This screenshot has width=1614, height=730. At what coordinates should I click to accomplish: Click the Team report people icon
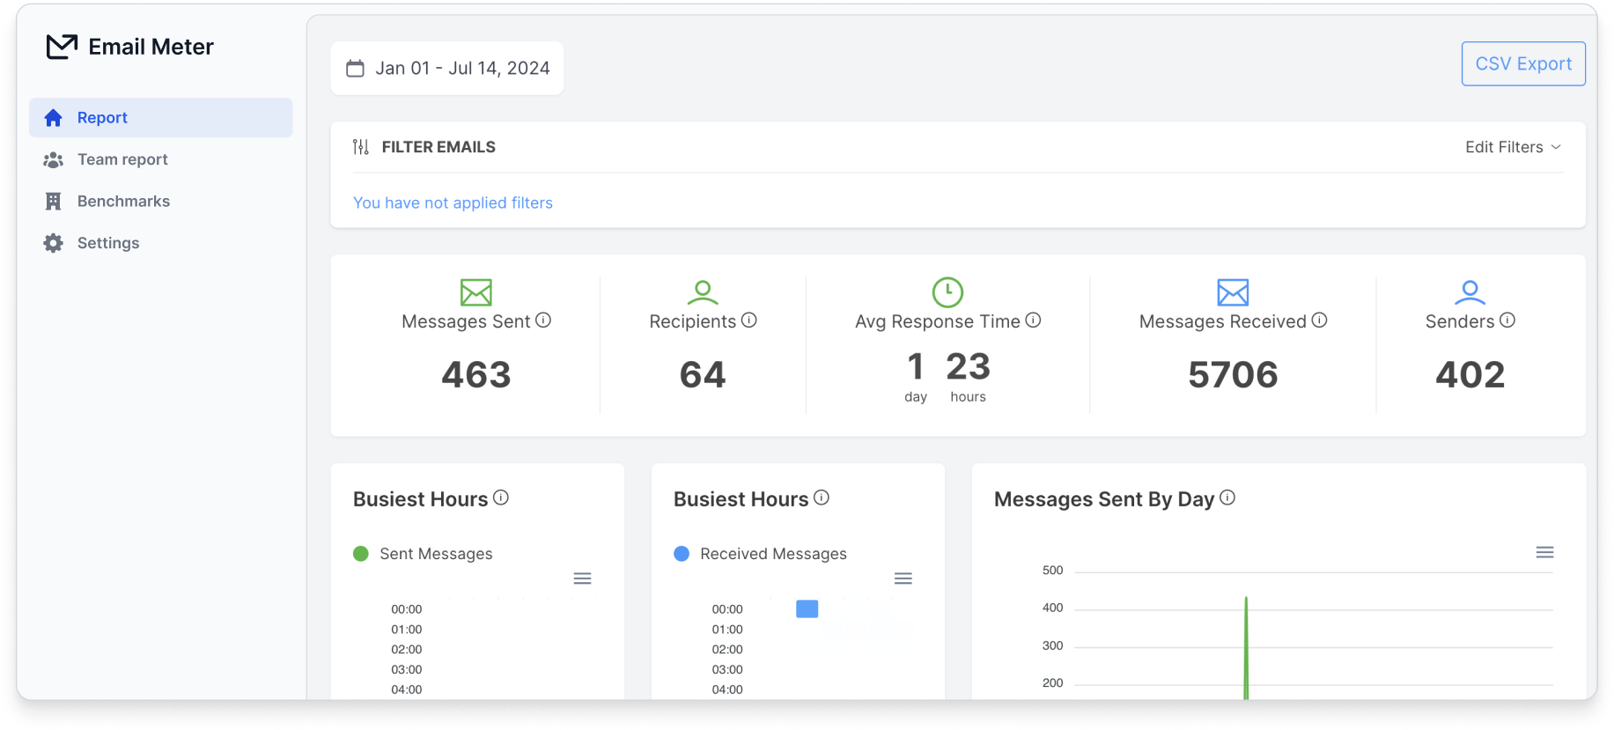pos(54,159)
